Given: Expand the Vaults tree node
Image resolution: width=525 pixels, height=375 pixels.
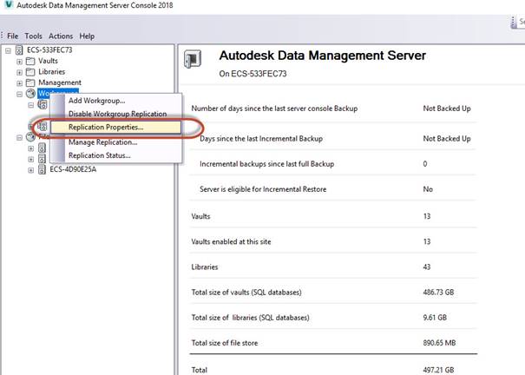Looking at the screenshot, I should pos(19,62).
